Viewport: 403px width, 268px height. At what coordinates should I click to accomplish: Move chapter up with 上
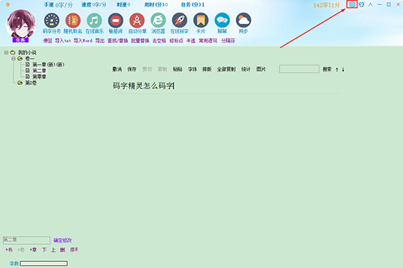click(53, 250)
